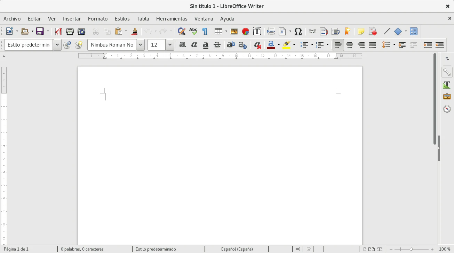Screen dimensions: 454x253
Task: Toggle formatting marks with the pilcrow icon
Action: coord(205,32)
